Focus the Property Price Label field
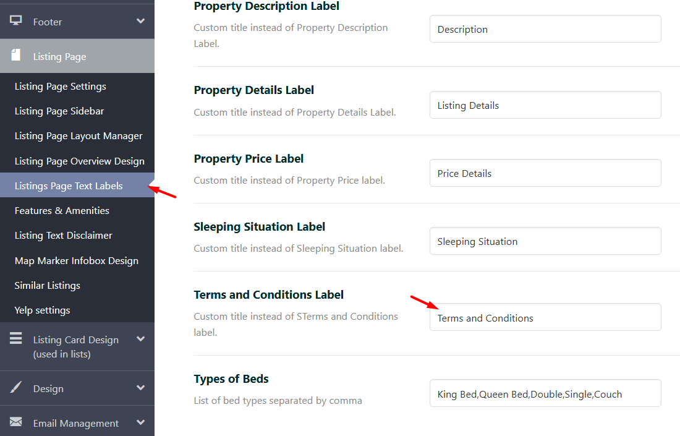The width and height of the screenshot is (680, 436). [x=545, y=173]
